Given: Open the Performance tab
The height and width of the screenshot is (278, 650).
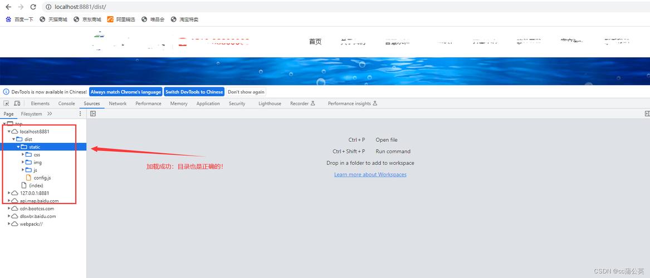Looking at the screenshot, I should (148, 103).
